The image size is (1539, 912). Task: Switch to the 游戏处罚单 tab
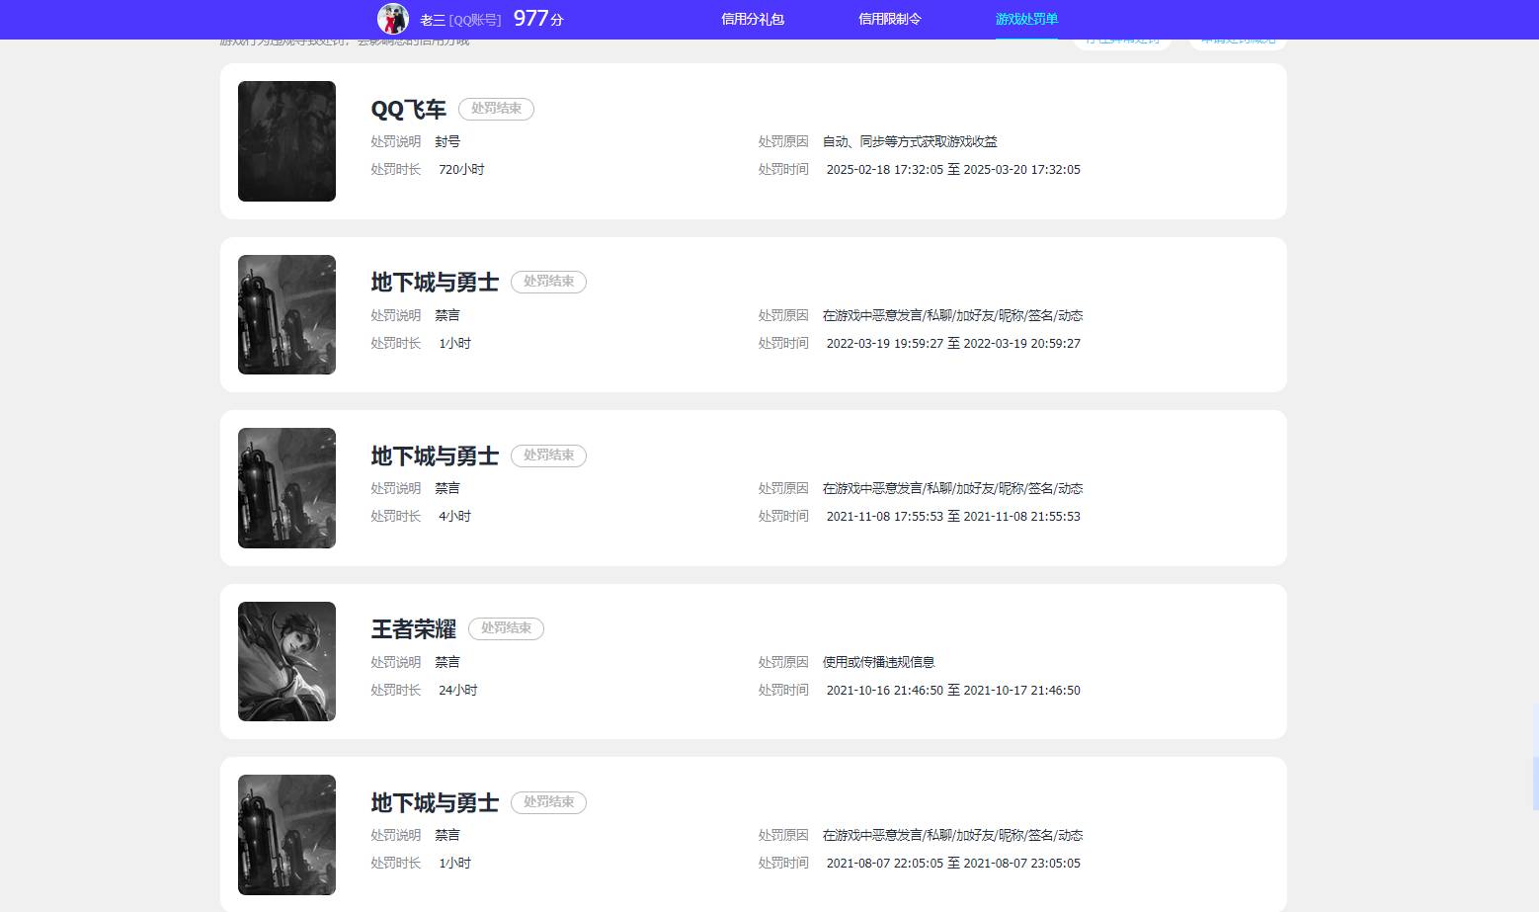(x=1027, y=18)
